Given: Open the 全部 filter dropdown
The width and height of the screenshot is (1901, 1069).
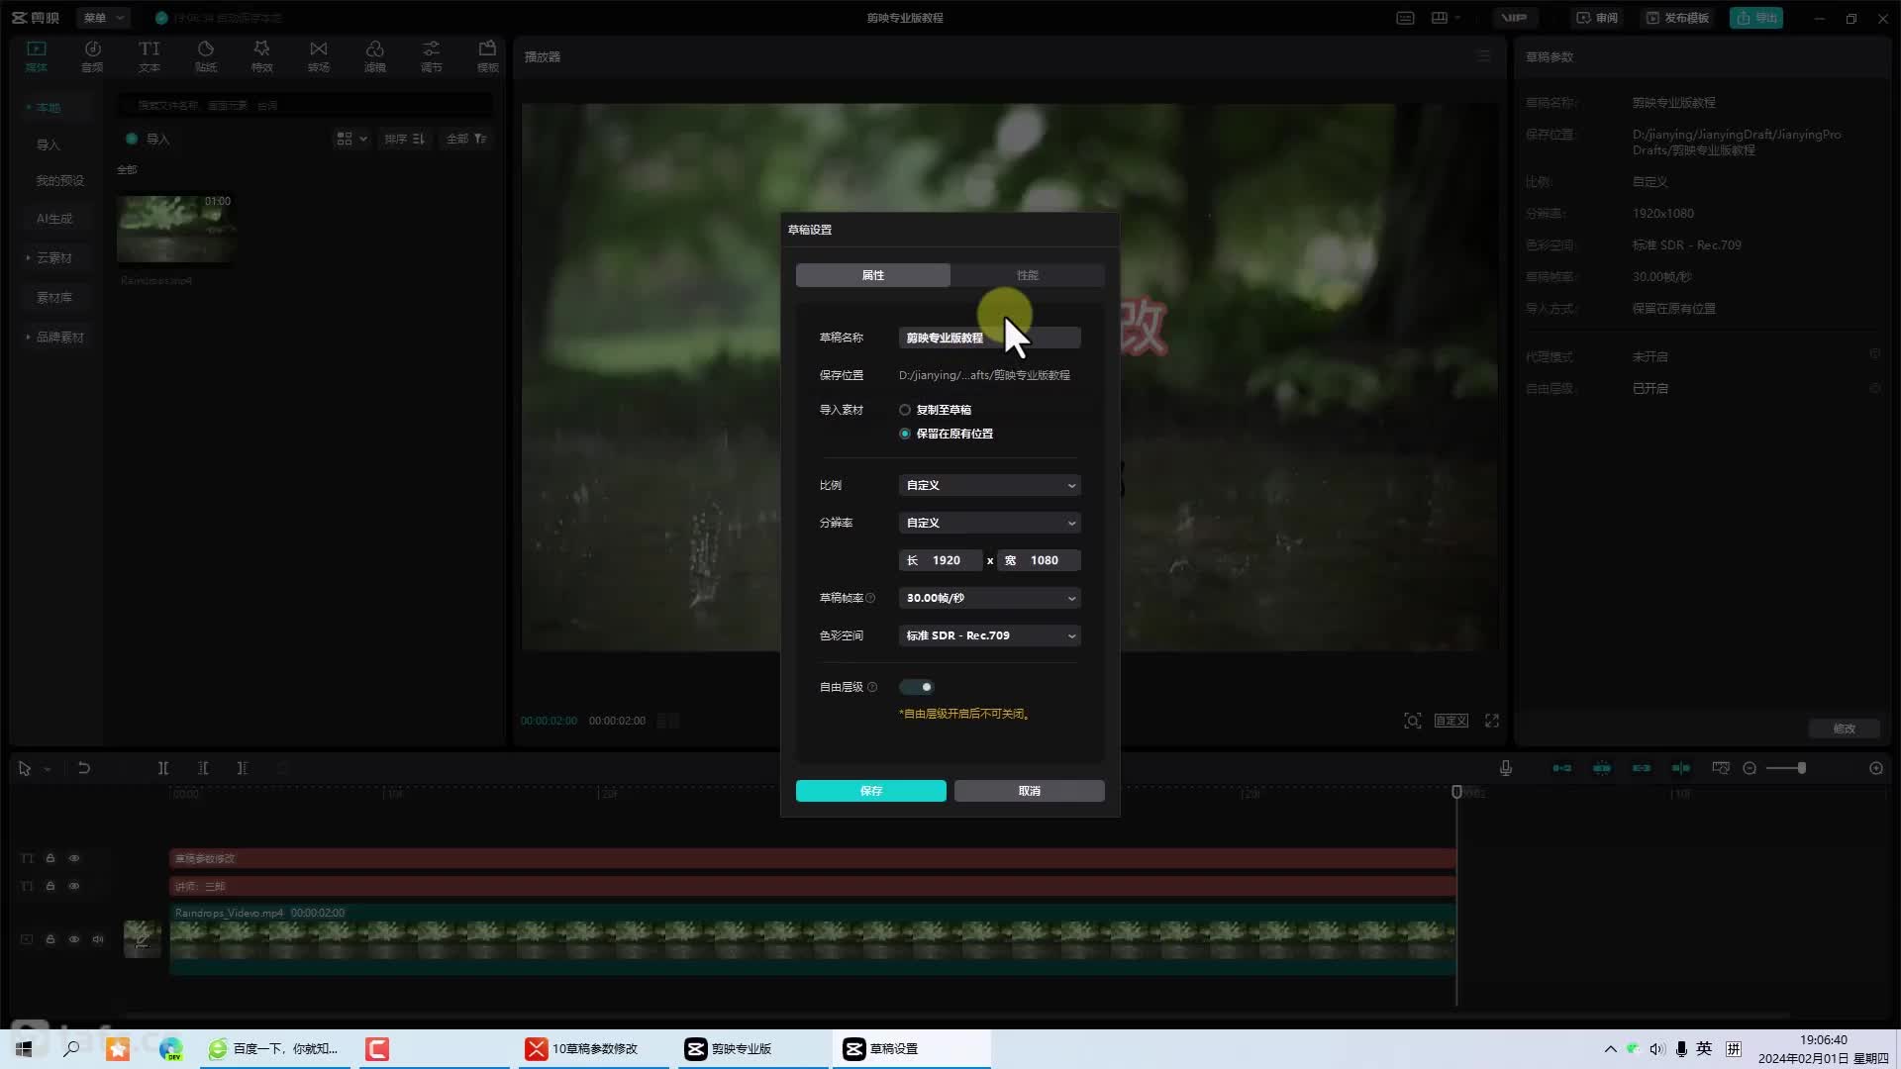Looking at the screenshot, I should (x=467, y=139).
